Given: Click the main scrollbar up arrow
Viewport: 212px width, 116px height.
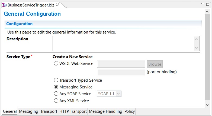Looking at the screenshot, I should [207, 12].
